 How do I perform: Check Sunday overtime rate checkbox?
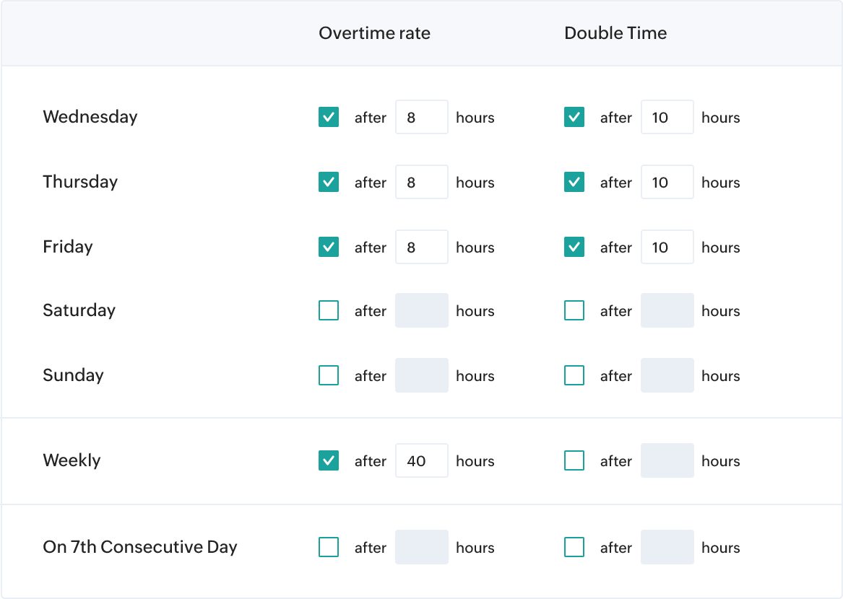coord(329,375)
